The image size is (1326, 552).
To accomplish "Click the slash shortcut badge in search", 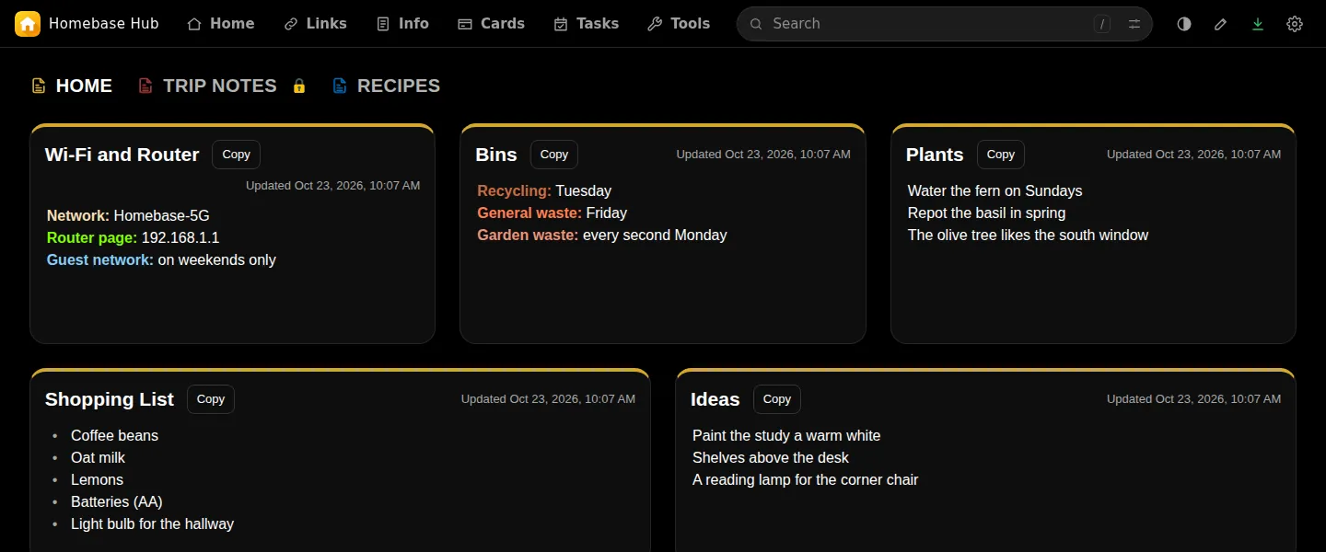I will click(1102, 24).
